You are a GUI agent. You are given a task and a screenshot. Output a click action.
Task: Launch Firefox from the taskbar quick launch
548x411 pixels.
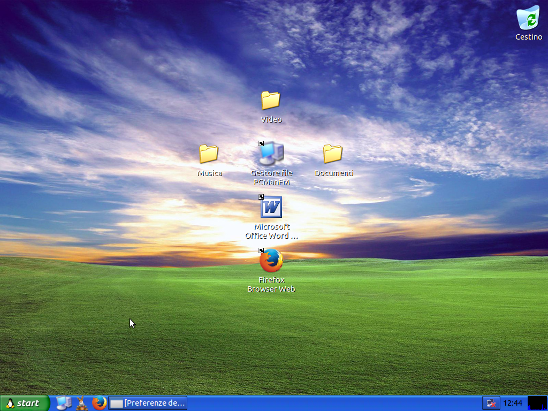99,402
